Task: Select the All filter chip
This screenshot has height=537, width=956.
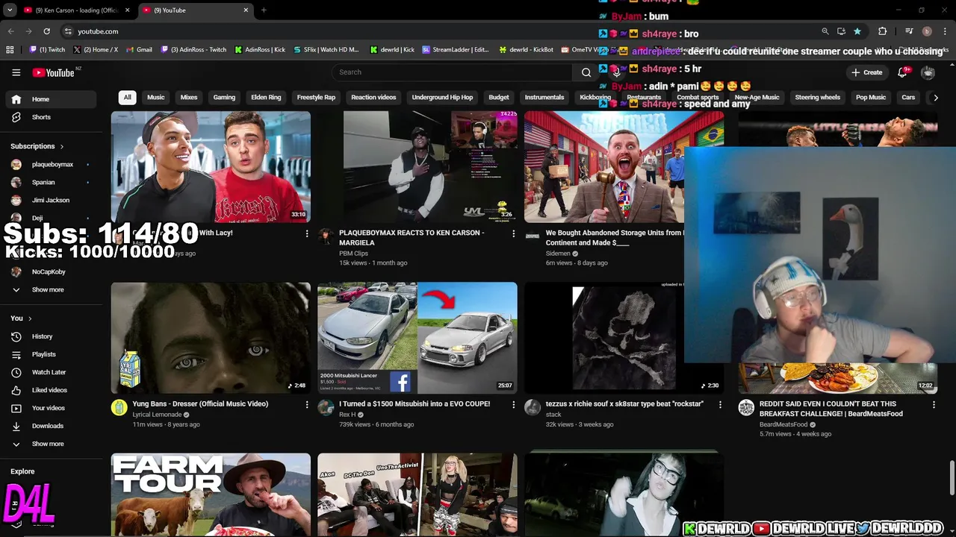Action: (x=127, y=98)
